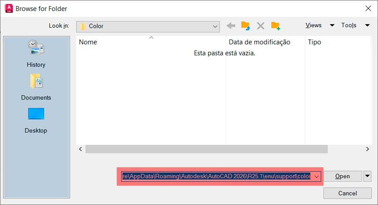Screen dimensions: 378x205
Task: Open the Tools menu
Action: (348, 25)
